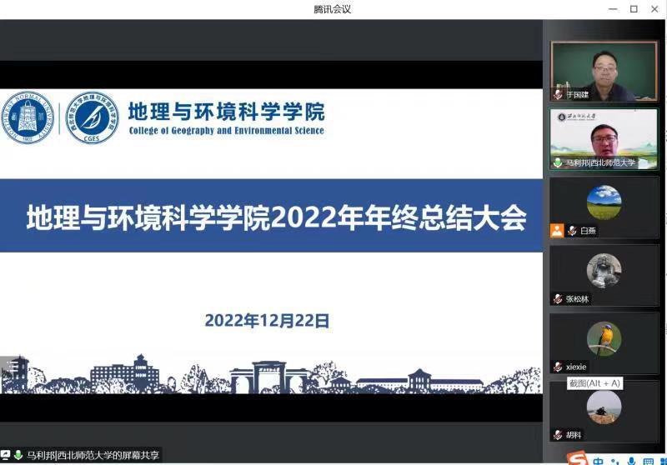Click the muted microphone icon beside 于国建
This screenshot has width=667, height=465.
[558, 95]
